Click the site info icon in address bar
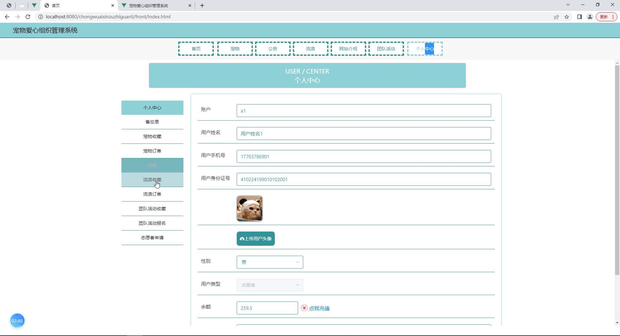The height and width of the screenshot is (336, 620). [41, 17]
